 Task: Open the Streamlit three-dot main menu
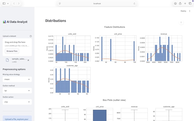tap(189, 11)
